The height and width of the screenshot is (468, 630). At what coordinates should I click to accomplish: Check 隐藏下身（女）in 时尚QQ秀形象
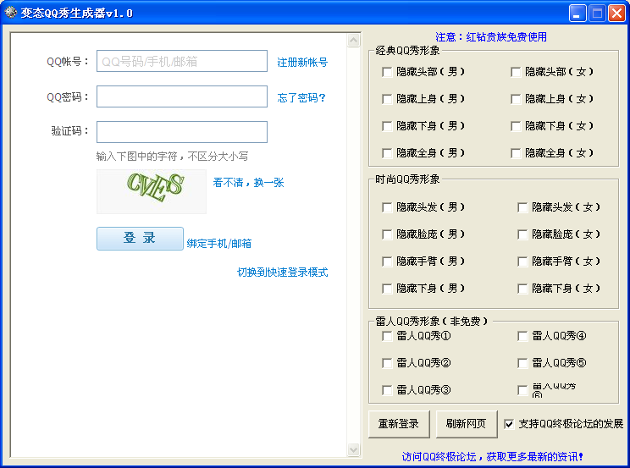[522, 289]
